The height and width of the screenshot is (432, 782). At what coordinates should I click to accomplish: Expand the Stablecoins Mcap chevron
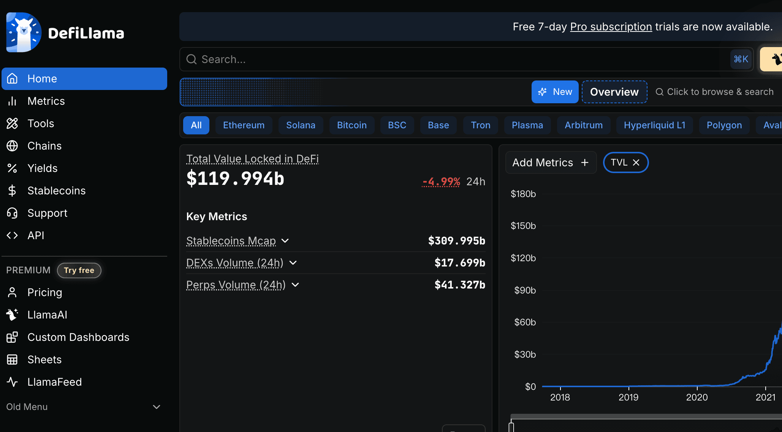pos(285,241)
